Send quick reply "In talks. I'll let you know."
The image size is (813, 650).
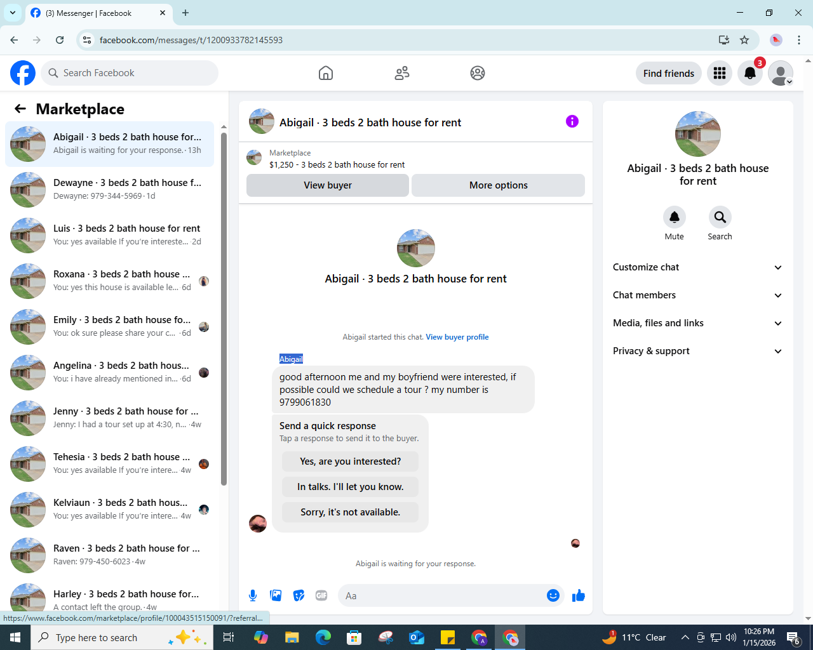(351, 487)
